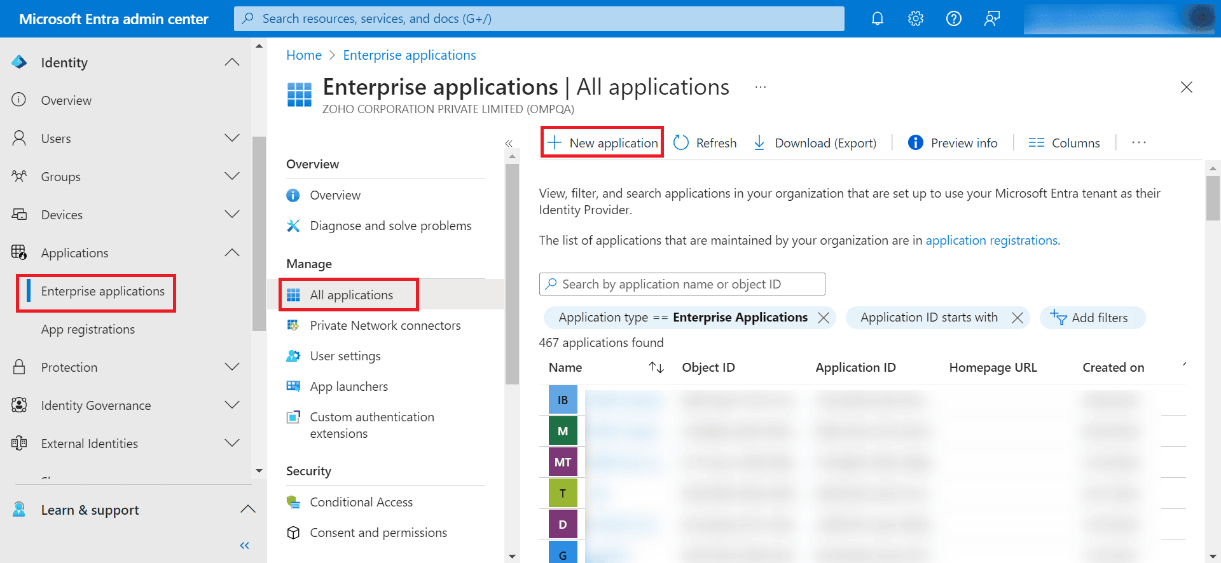Open the feedback icon in header
Screen dimensions: 1221x563
pos(992,18)
